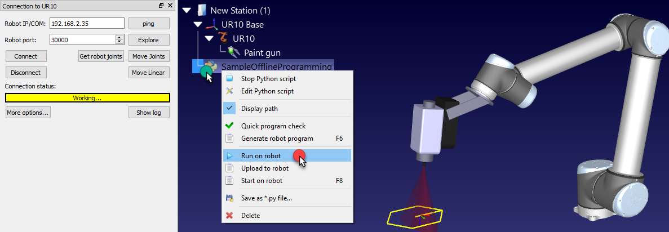
Task: Collapse the UR10 Base tree node
Action: point(197,25)
